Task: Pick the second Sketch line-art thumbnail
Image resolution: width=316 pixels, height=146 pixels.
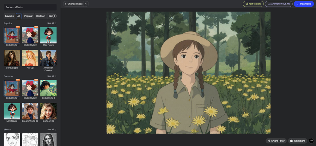Action: (x=30, y=140)
